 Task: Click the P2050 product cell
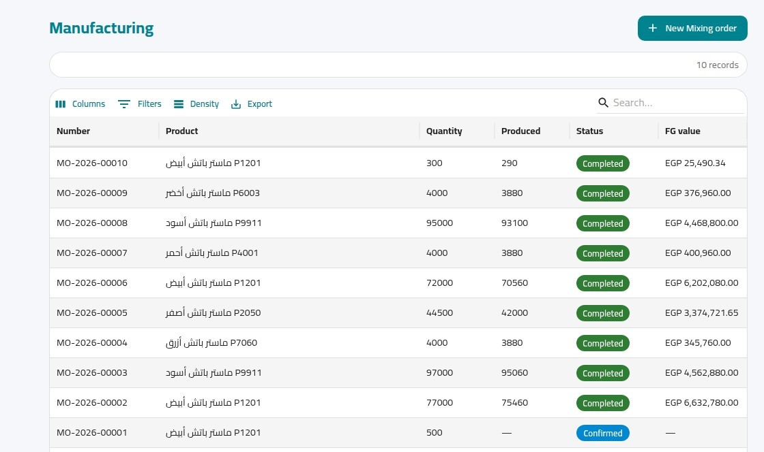[x=213, y=313]
